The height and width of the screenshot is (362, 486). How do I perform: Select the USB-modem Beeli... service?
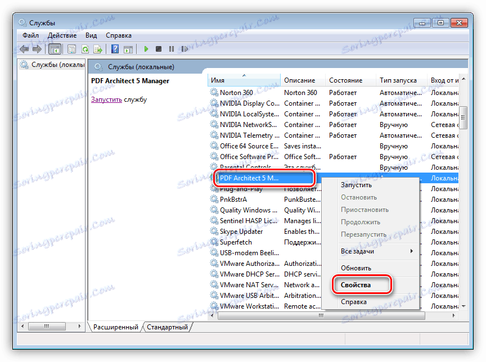pyautogui.click(x=249, y=253)
